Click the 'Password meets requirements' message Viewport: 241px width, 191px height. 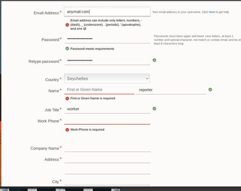92,49
